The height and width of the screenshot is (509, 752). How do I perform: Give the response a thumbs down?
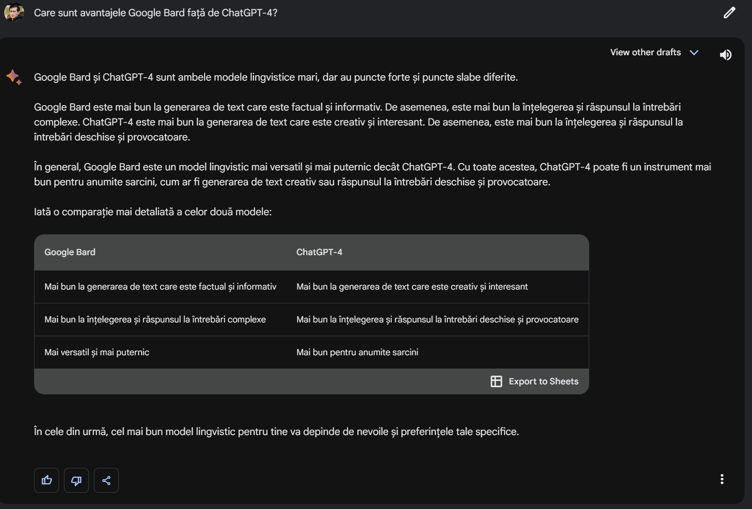tap(76, 480)
